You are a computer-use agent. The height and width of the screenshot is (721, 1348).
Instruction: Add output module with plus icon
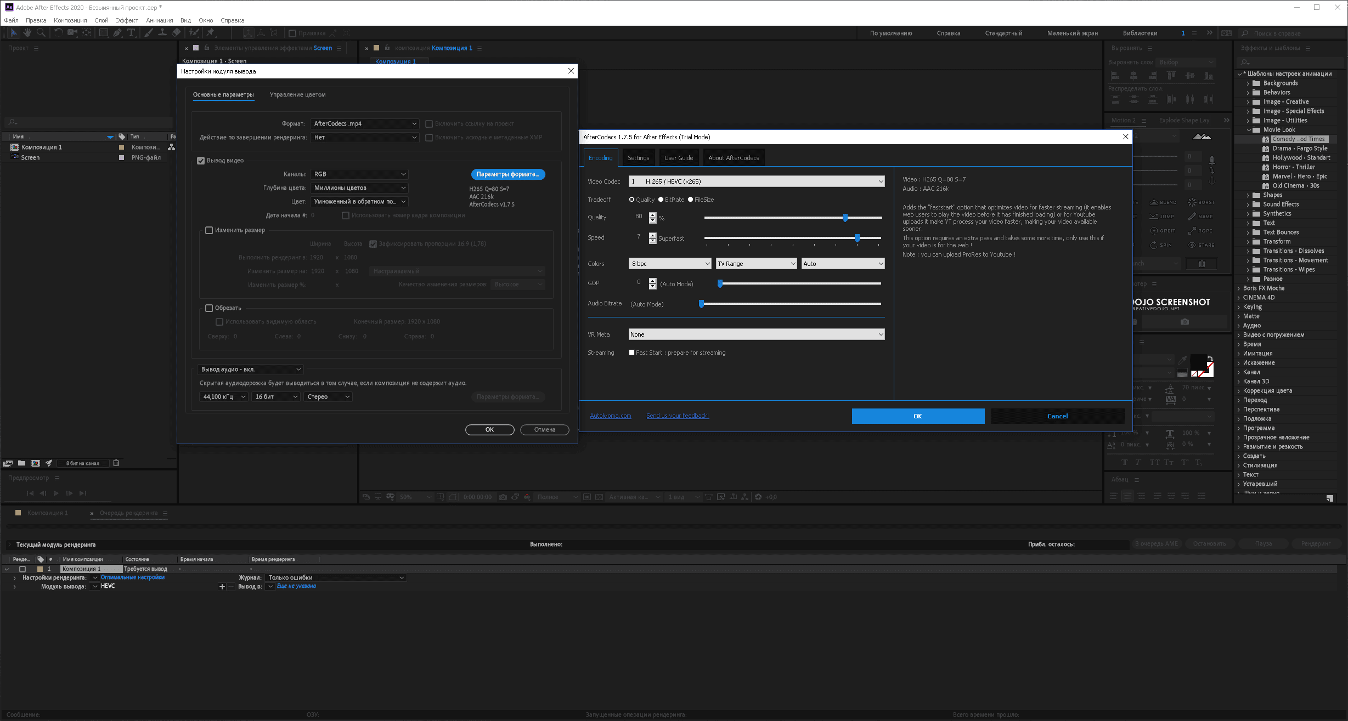coord(222,587)
